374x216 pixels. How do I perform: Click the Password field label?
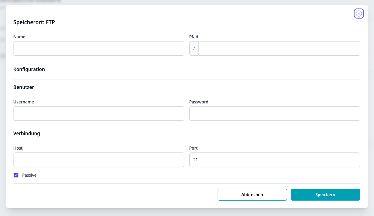point(199,102)
